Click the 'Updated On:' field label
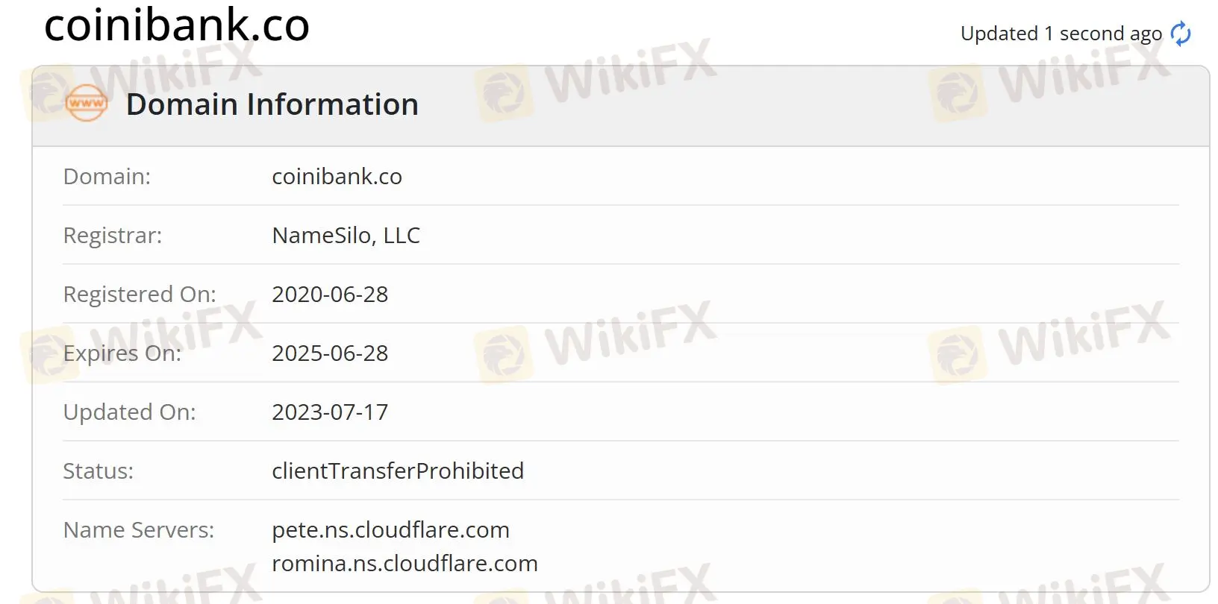The image size is (1218, 604). click(129, 412)
